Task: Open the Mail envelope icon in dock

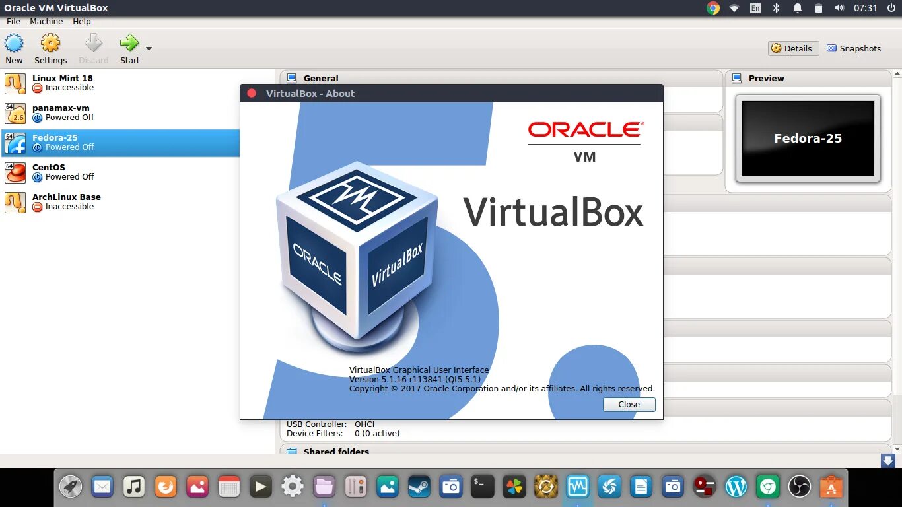Action: point(102,487)
